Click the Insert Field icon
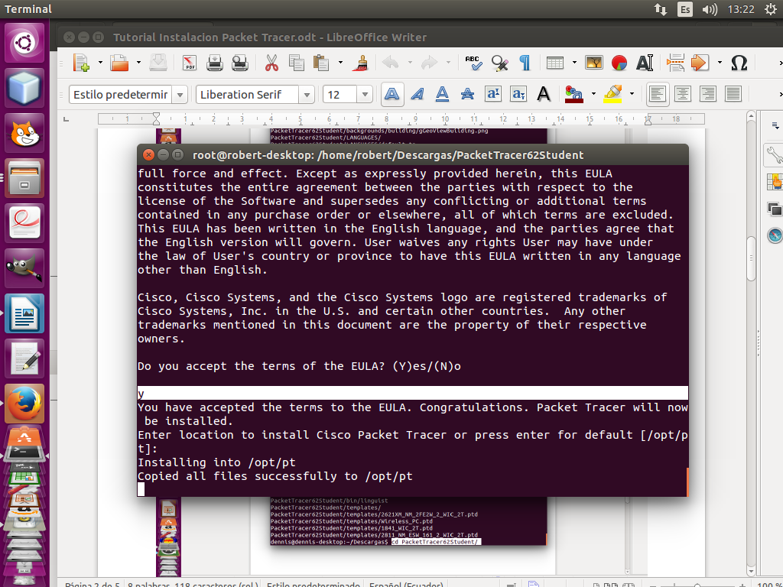The height and width of the screenshot is (587, 783). point(700,63)
